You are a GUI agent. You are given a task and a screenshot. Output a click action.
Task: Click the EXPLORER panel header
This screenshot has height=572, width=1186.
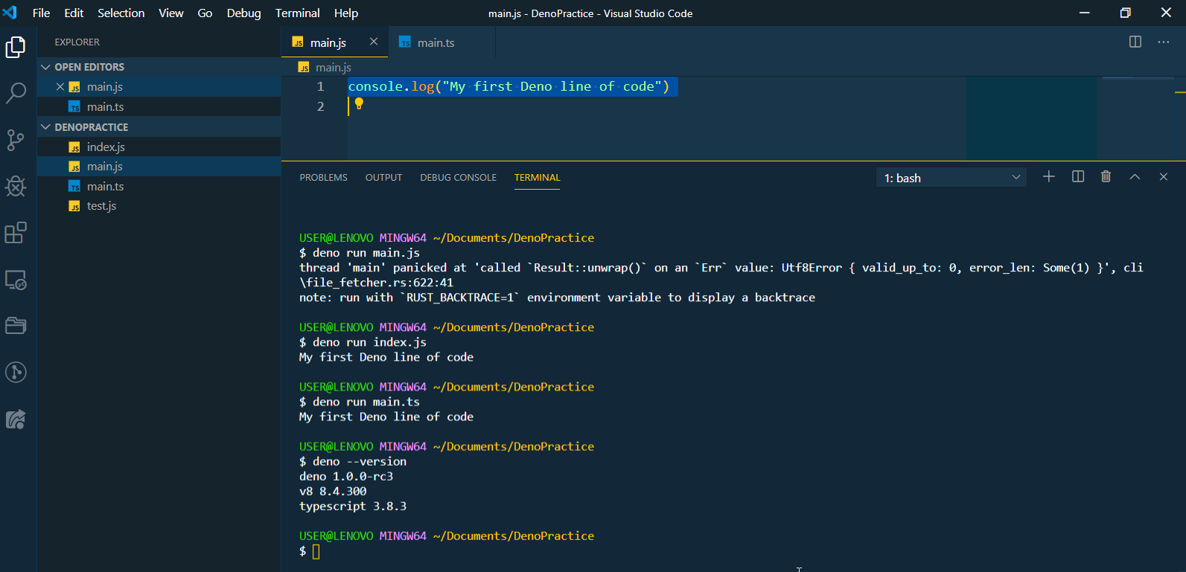click(x=77, y=42)
